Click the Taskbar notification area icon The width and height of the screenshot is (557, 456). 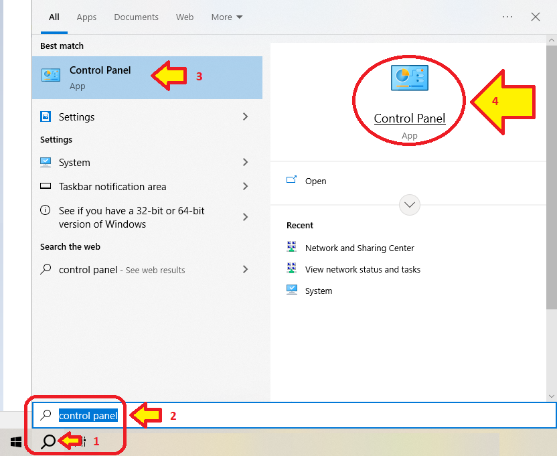[46, 186]
